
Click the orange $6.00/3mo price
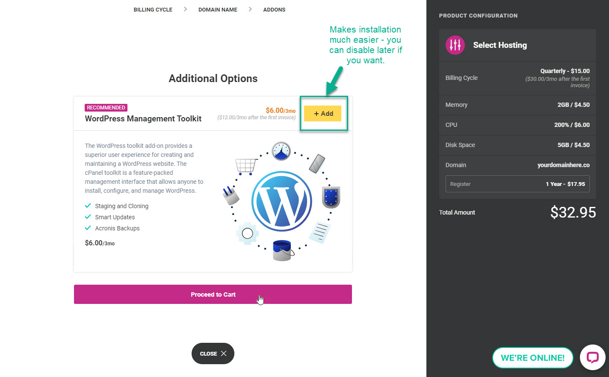point(281,110)
